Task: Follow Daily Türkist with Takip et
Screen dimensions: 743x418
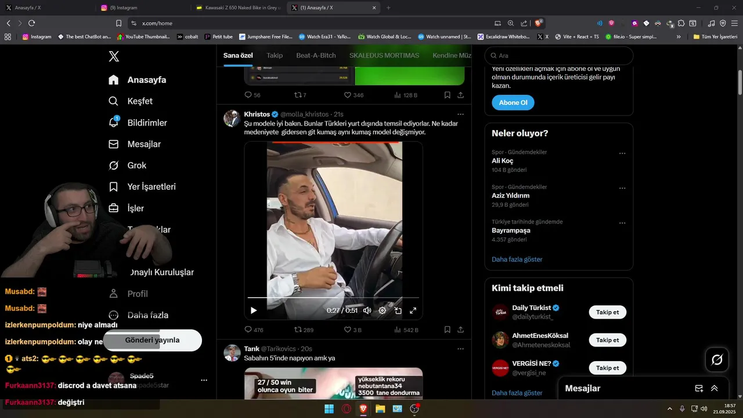Action: pyautogui.click(x=608, y=312)
